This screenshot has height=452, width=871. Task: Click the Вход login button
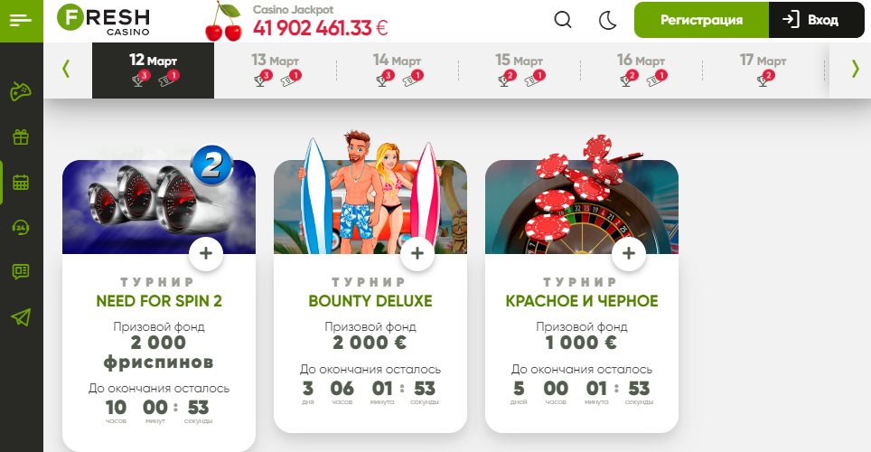tap(817, 20)
